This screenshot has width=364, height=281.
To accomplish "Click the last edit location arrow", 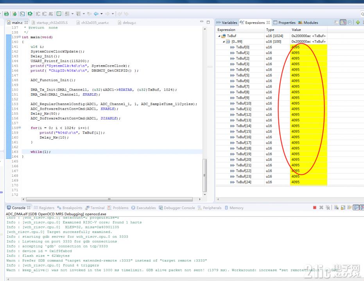I will tap(89, 14).
